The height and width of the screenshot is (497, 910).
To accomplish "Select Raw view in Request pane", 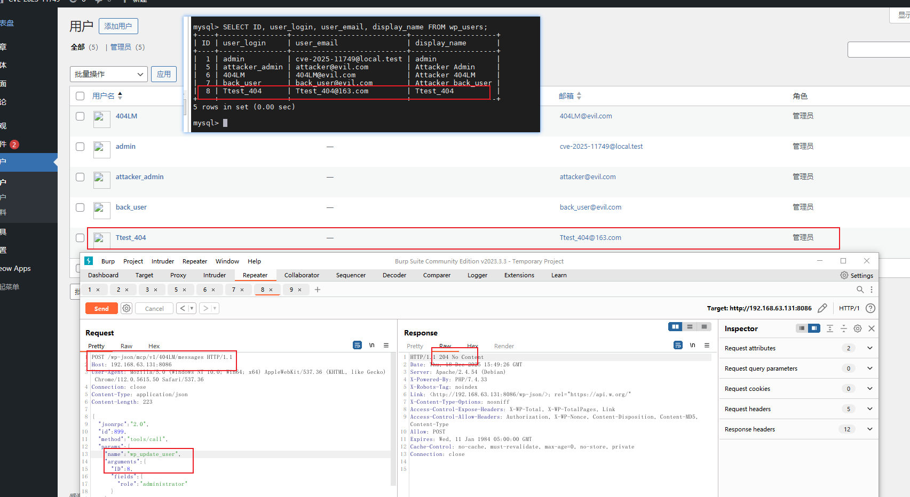I will [126, 346].
